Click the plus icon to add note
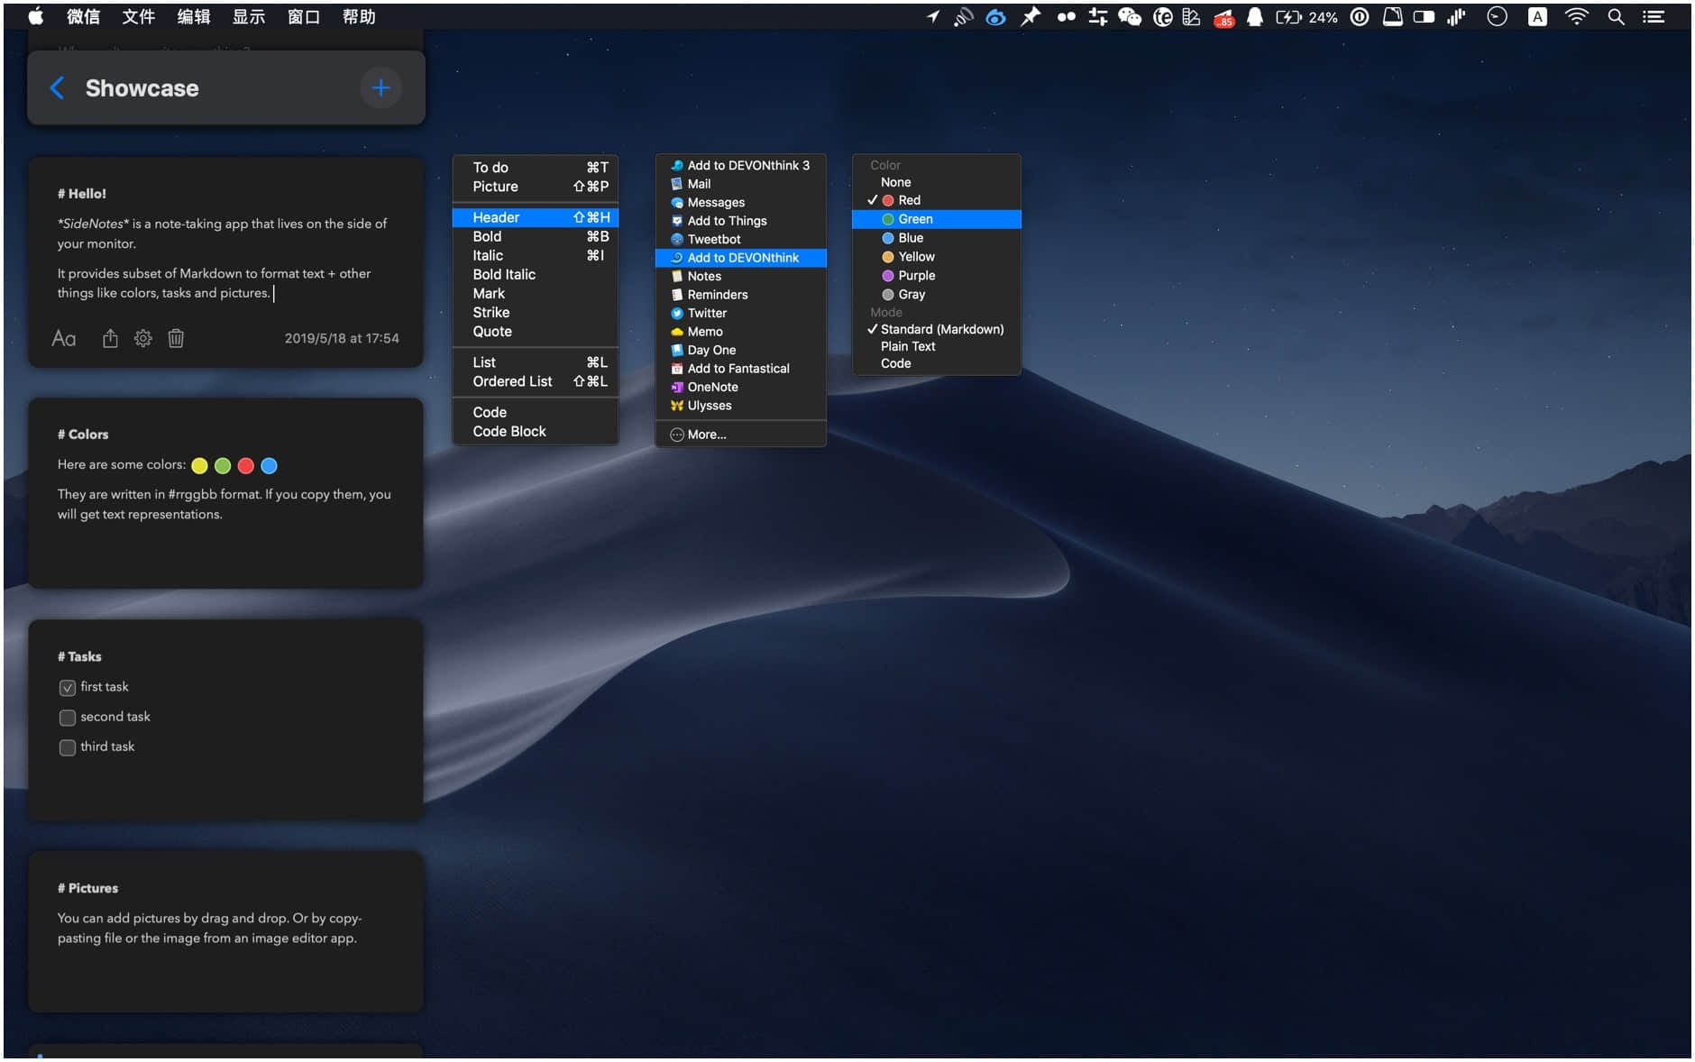Screen dimensions: 1695x1062 (380, 87)
